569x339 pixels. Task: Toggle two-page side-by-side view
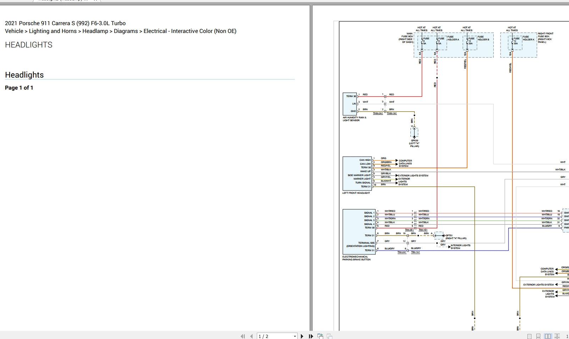pyautogui.click(x=548, y=336)
